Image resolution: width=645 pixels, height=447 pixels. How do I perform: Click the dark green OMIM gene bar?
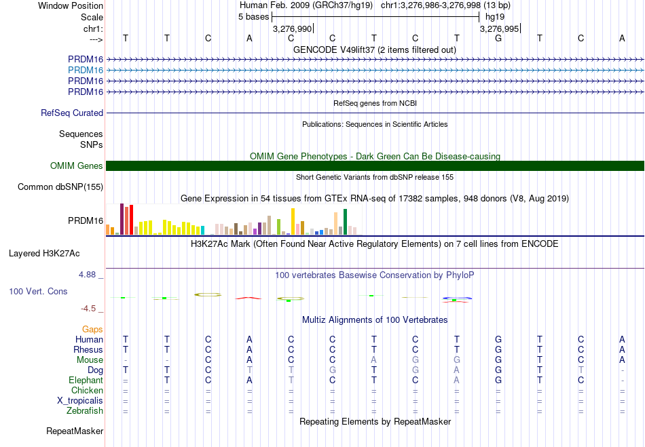point(375,166)
